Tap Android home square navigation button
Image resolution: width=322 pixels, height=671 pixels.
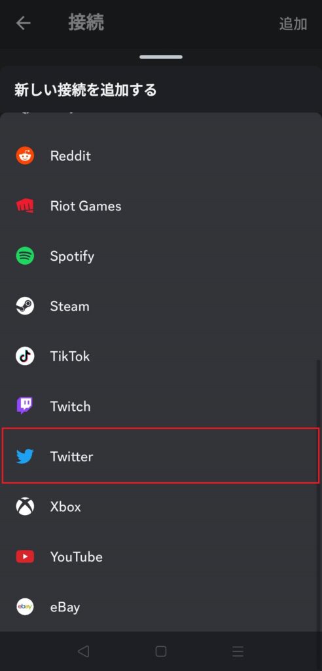click(x=161, y=651)
